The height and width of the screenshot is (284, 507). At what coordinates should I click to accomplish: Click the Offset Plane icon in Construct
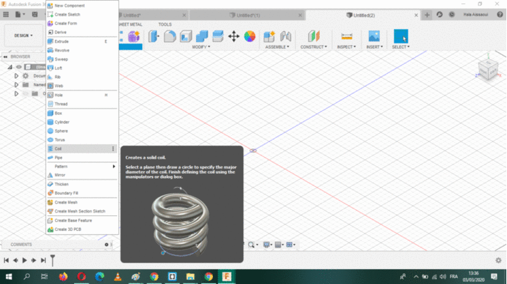pyautogui.click(x=314, y=37)
